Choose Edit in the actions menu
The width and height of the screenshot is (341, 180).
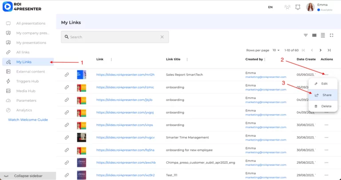click(324, 84)
